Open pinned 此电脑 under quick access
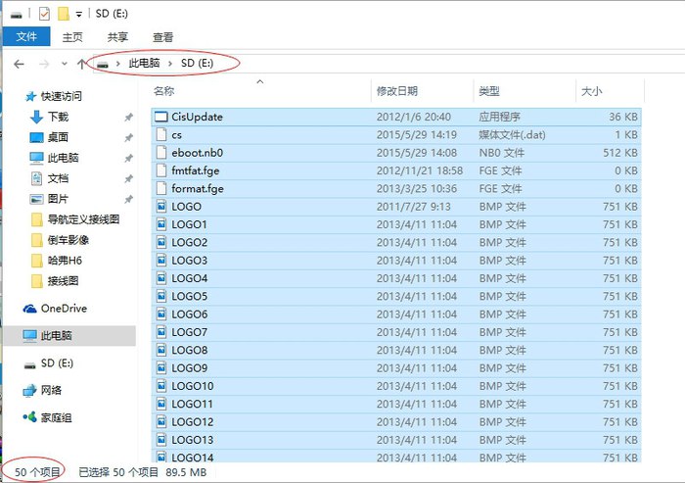 click(x=64, y=158)
